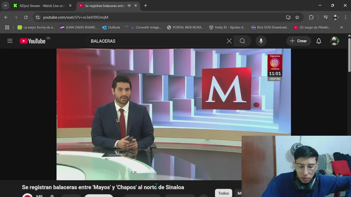Click the Síguenos Instagram milenio badge

tap(275, 63)
